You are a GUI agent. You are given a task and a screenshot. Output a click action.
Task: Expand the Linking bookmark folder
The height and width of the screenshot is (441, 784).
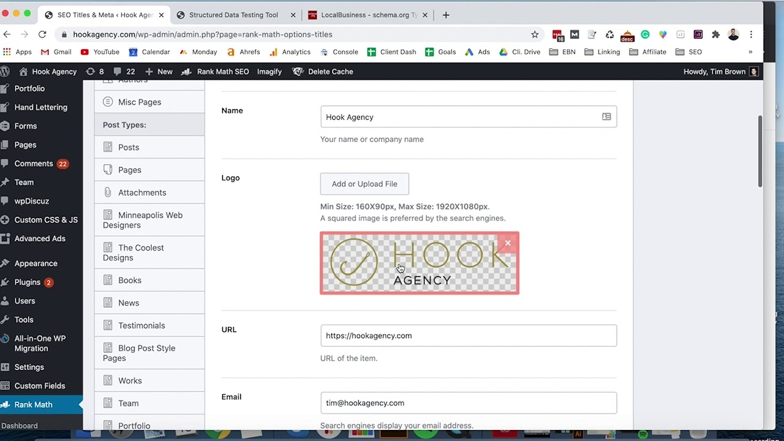click(602, 52)
